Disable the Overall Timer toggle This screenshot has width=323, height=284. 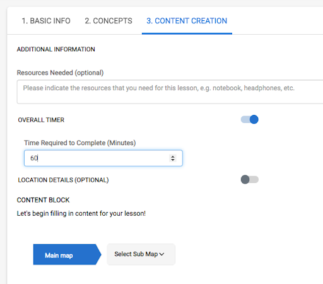250,119
